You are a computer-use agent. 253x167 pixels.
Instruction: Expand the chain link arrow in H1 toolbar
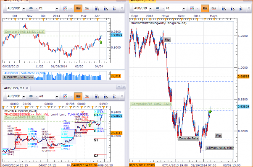point(163,8)
